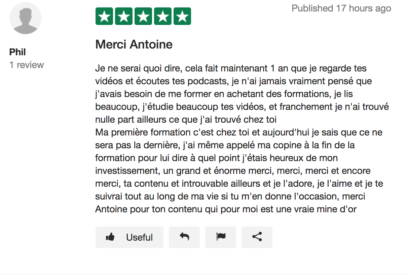This screenshot has width=407, height=275.
Task: Open the "Merci Antoine" review title
Action: 134,44
